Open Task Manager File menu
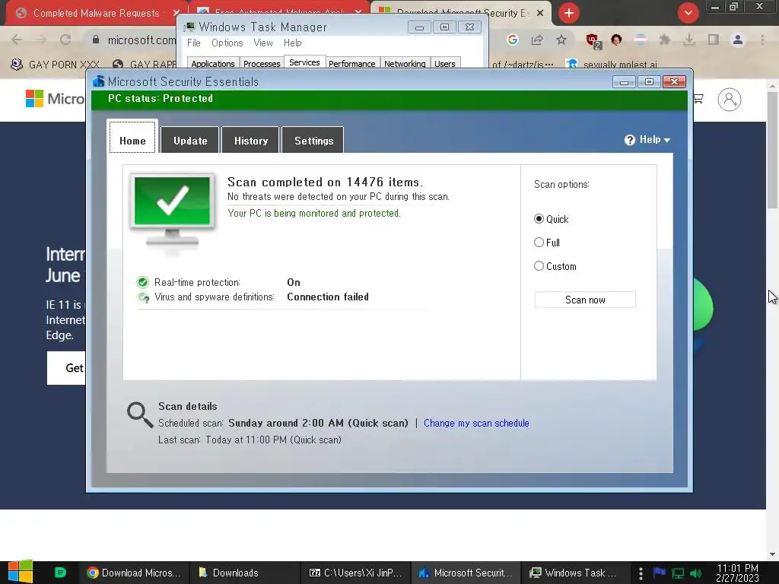The image size is (779, 584). (193, 43)
